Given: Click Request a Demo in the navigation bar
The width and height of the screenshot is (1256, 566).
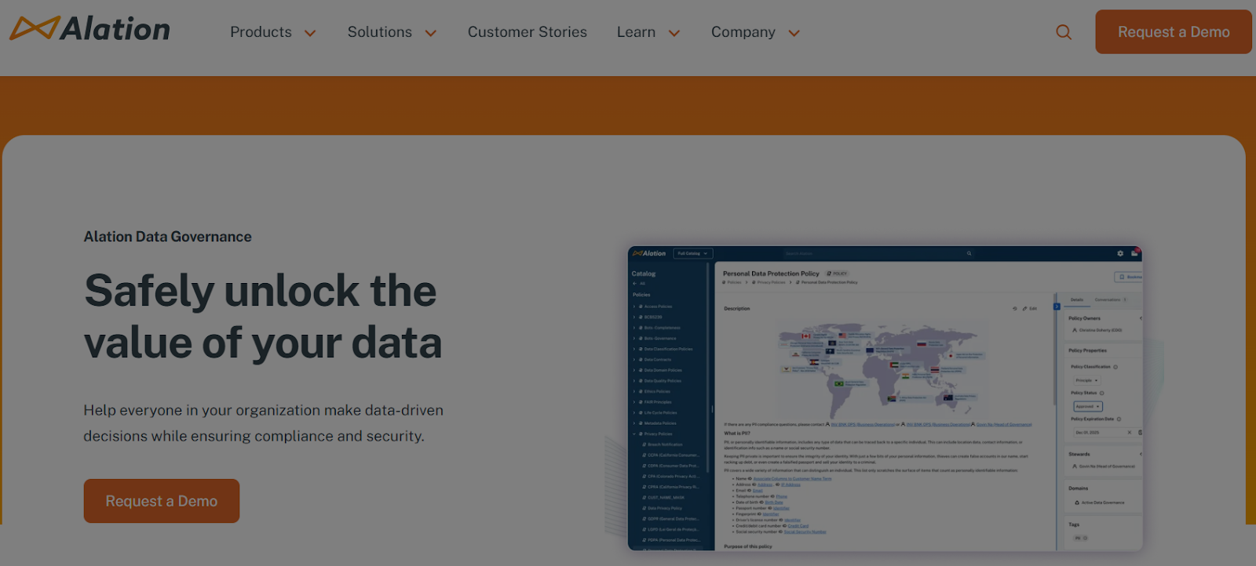Looking at the screenshot, I should pyautogui.click(x=1174, y=32).
